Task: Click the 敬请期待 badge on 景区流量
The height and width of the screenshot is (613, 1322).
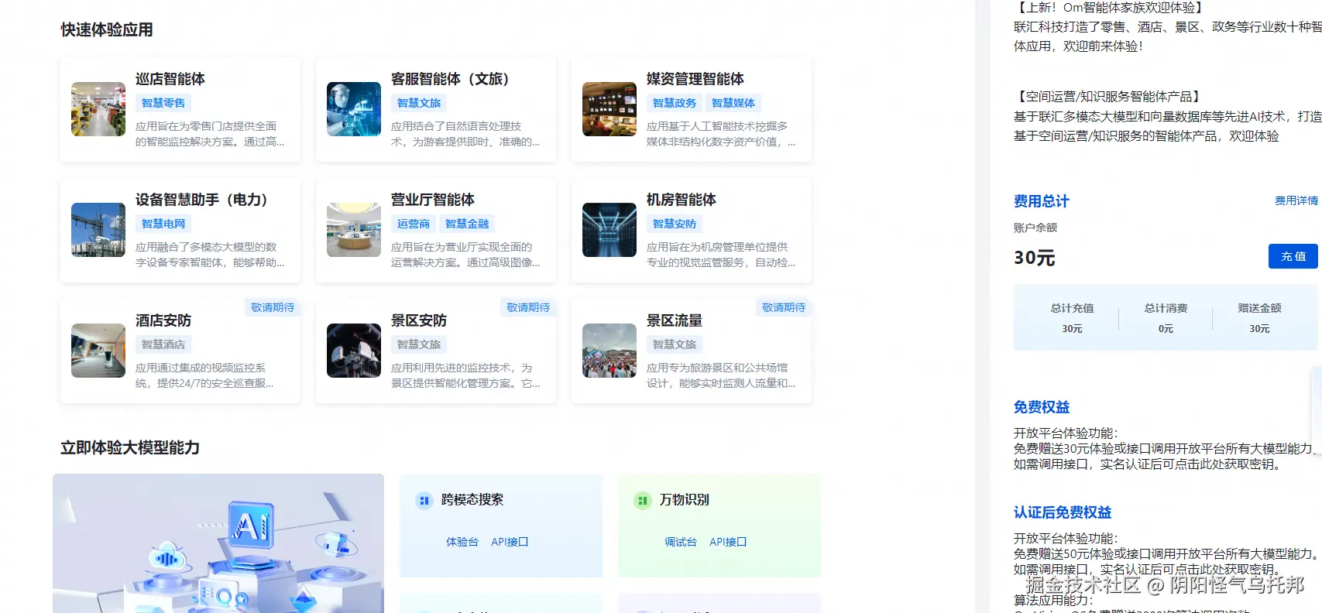Action: point(784,307)
